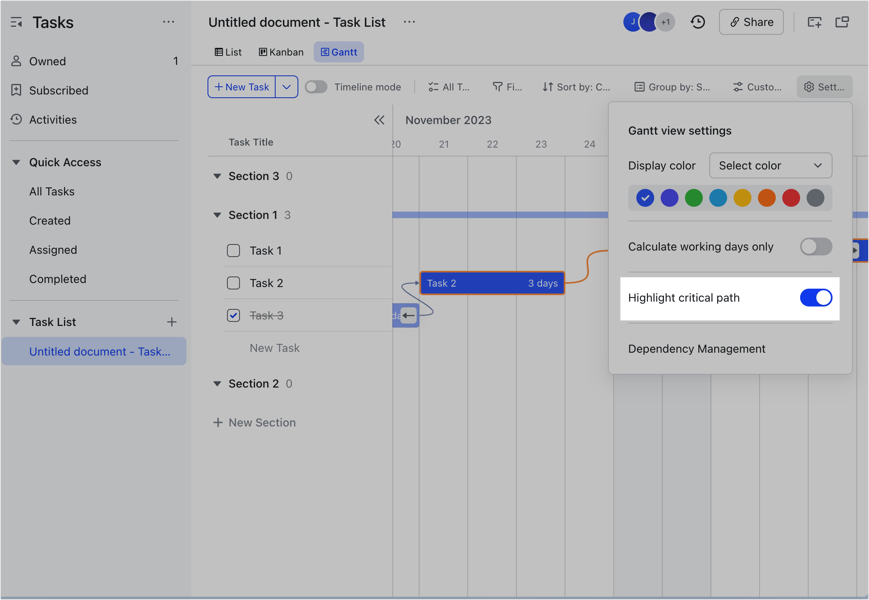The height and width of the screenshot is (600, 869).
Task: Open Dependency Management settings
Action: [x=696, y=349]
